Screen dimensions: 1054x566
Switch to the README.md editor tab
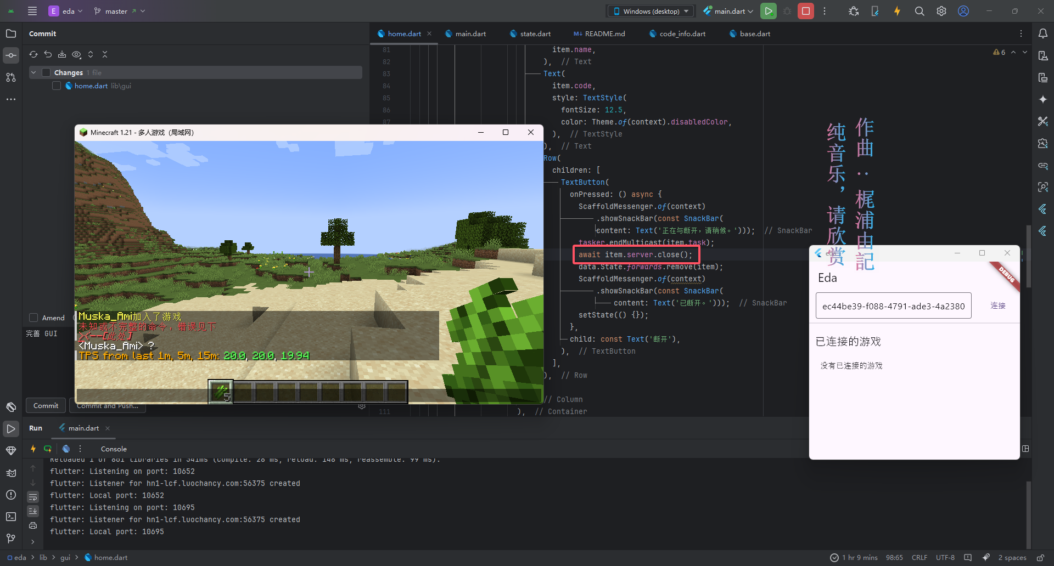tap(599, 33)
